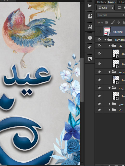The height and width of the screenshot is (166, 125).
Task: Lock transparent pixels checkerboard icon
Action: pos(107,23)
